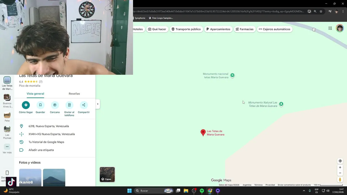Open the Google apps grid

[x=330, y=28]
